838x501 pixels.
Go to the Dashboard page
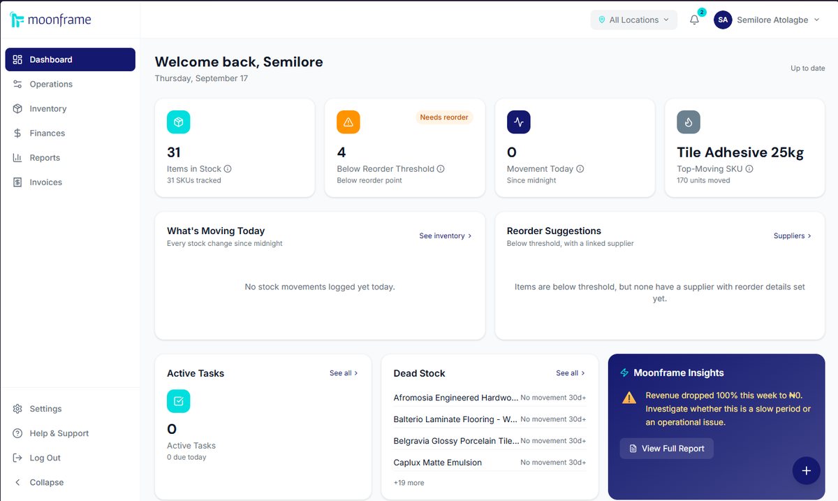[x=70, y=59]
